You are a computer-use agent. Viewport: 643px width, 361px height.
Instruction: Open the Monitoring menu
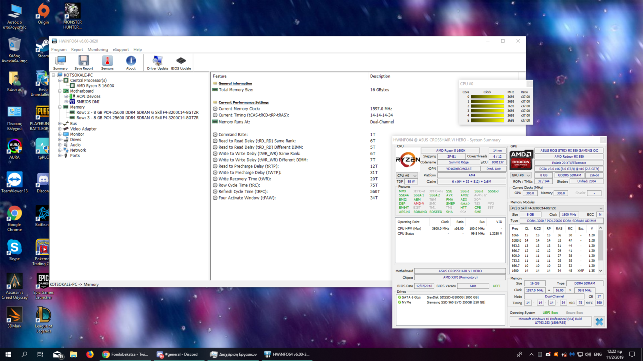click(x=97, y=50)
